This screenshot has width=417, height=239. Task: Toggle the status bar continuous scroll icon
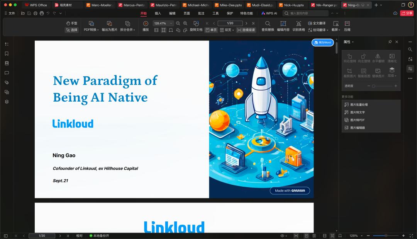tap(296, 236)
